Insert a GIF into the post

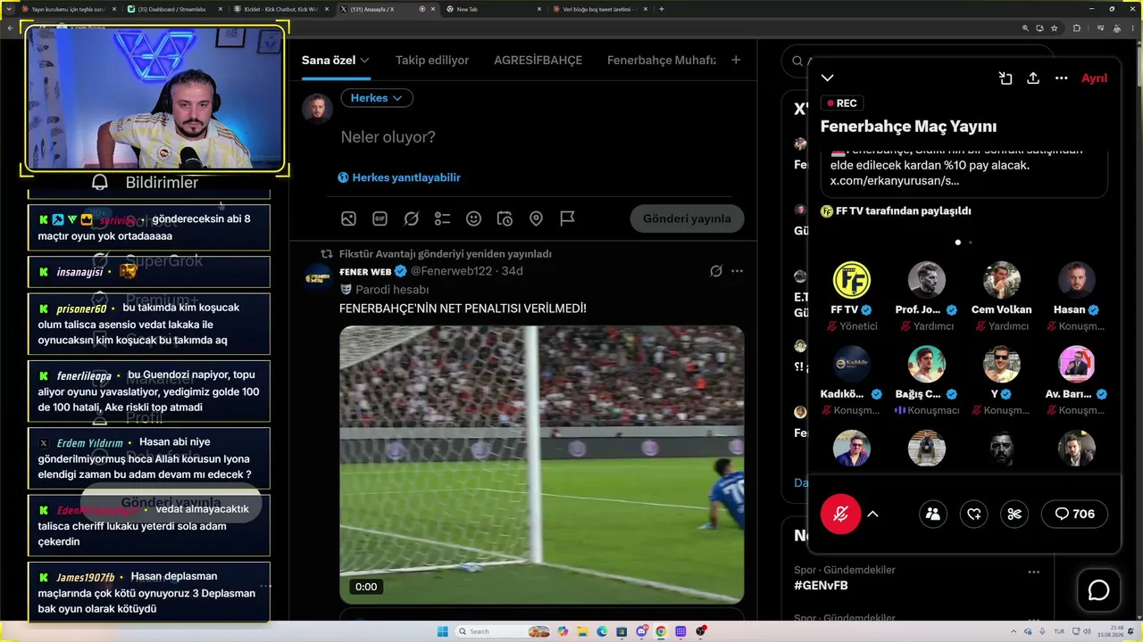[380, 218]
